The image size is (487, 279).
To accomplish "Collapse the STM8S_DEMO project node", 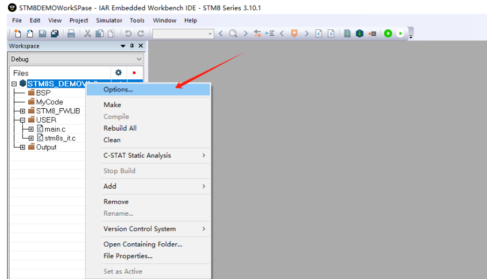I will click(14, 84).
